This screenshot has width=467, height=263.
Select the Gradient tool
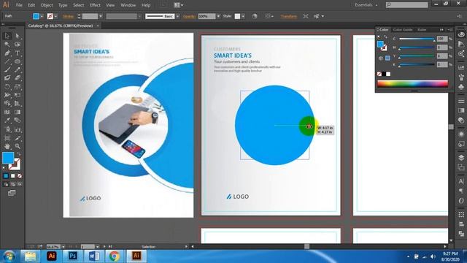(x=18, y=112)
